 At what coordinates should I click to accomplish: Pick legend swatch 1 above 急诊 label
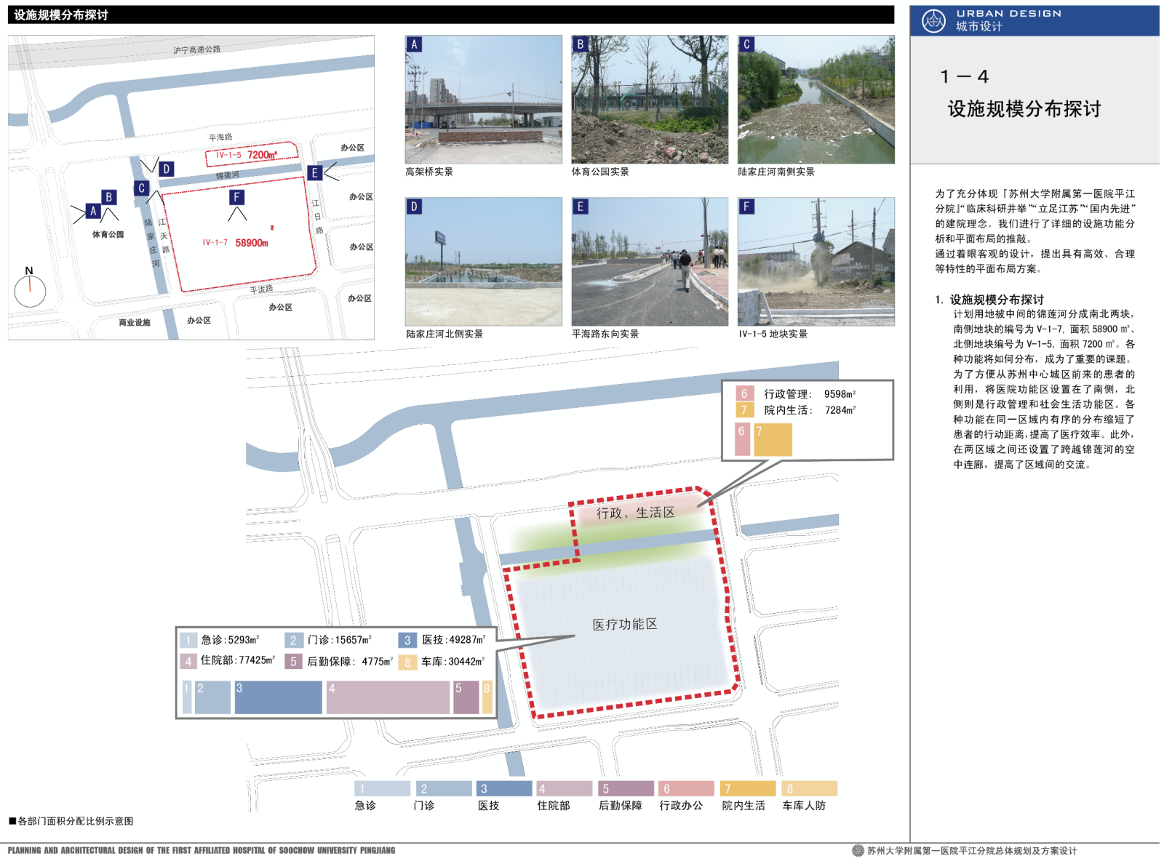[x=383, y=788]
